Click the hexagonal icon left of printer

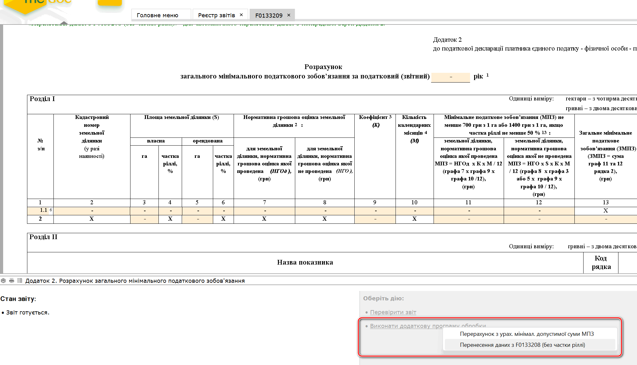3,281
